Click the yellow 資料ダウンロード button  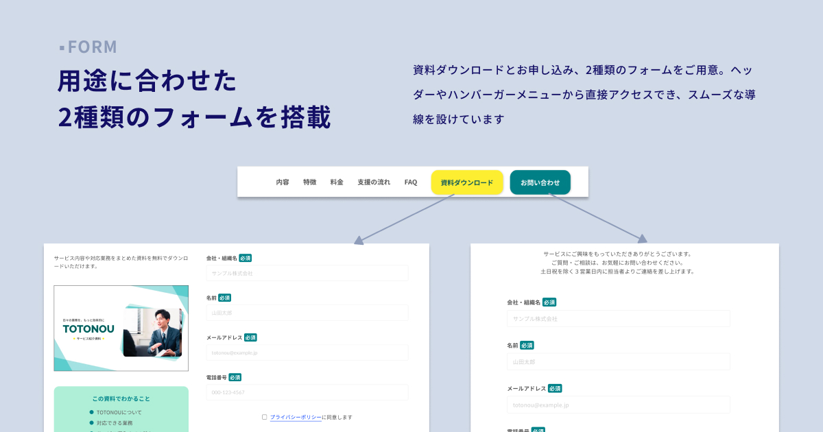(467, 182)
